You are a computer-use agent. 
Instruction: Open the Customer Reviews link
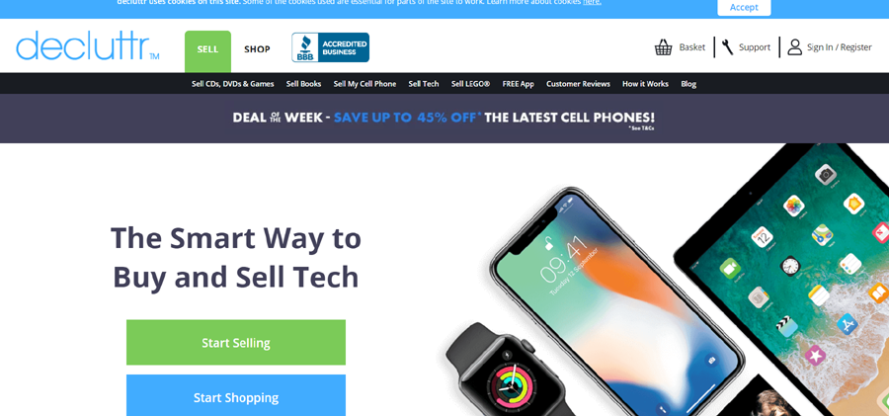click(x=578, y=84)
